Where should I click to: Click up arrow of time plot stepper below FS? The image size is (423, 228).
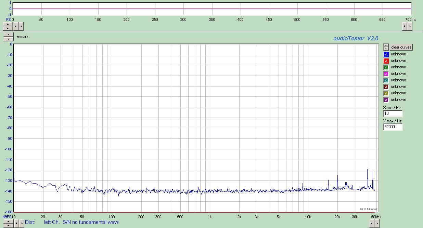point(8,24)
